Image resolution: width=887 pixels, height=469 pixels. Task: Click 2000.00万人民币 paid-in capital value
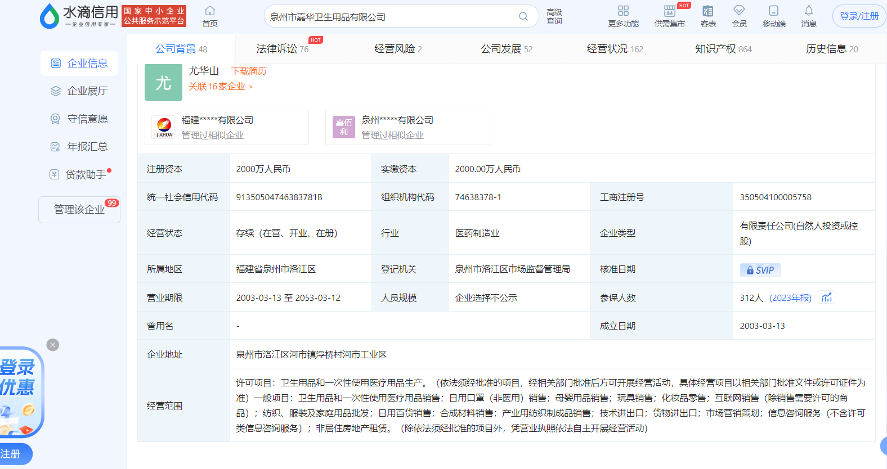coord(488,169)
